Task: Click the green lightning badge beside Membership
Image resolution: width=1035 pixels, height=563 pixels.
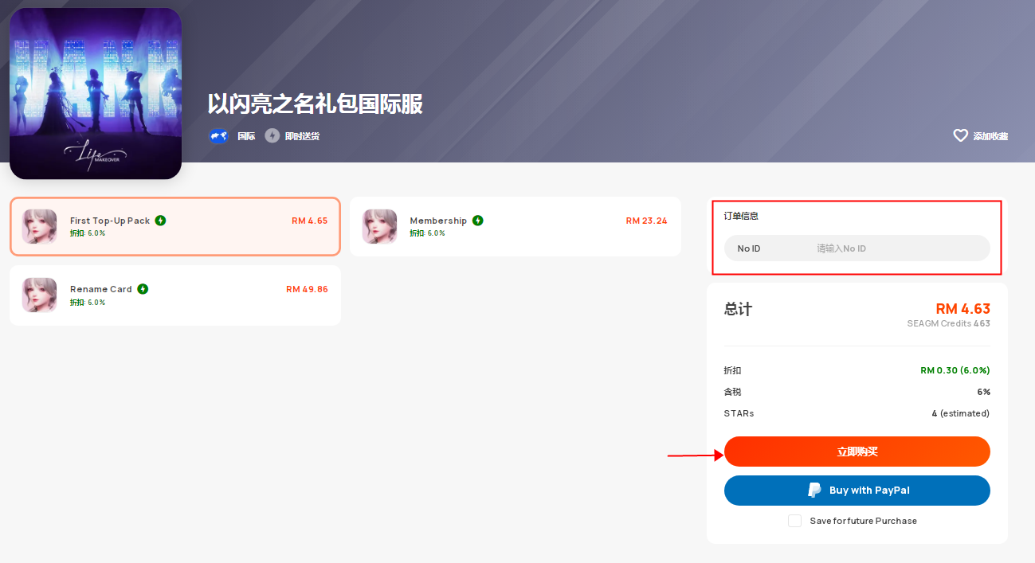Action: 478,221
